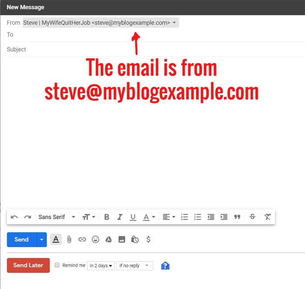Toggle confidential mode lock-clock icon
Image resolution: width=305 pixels, height=289 pixels.
135,239
